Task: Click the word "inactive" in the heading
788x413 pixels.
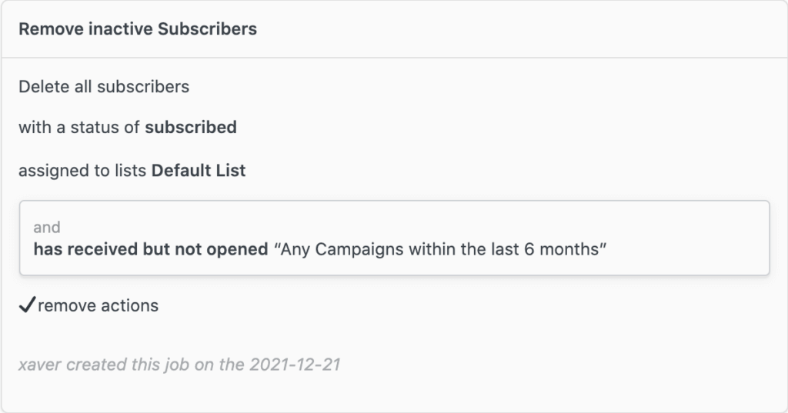Action: (x=121, y=29)
